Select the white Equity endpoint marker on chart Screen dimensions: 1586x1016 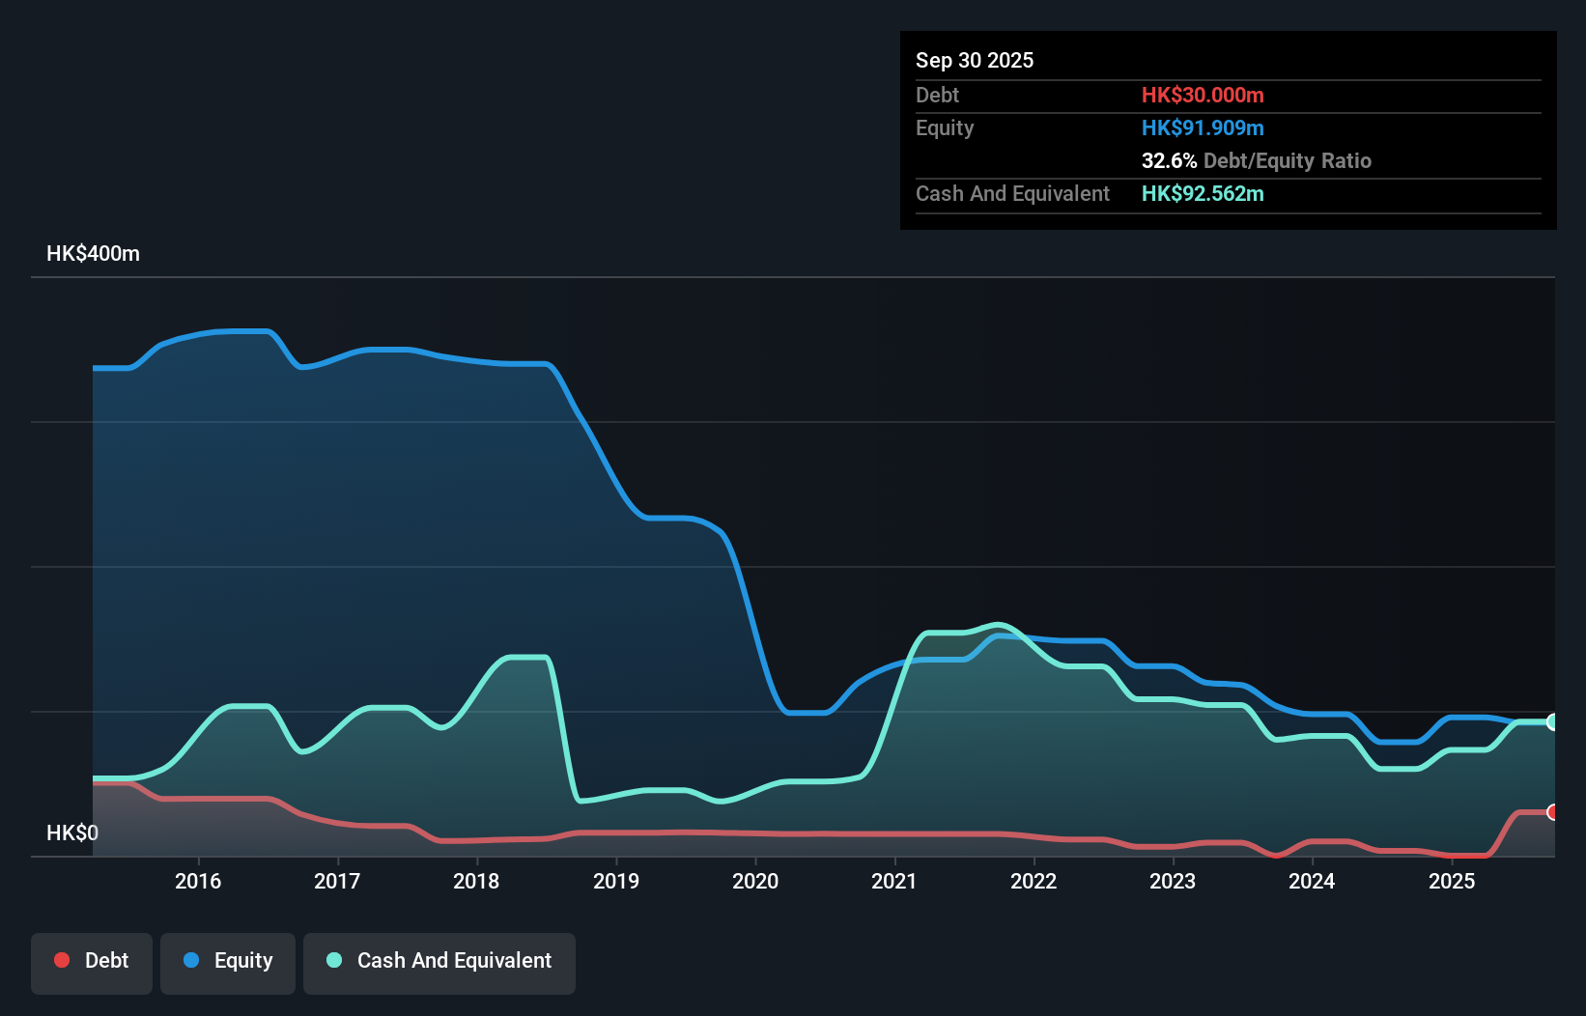(1551, 722)
